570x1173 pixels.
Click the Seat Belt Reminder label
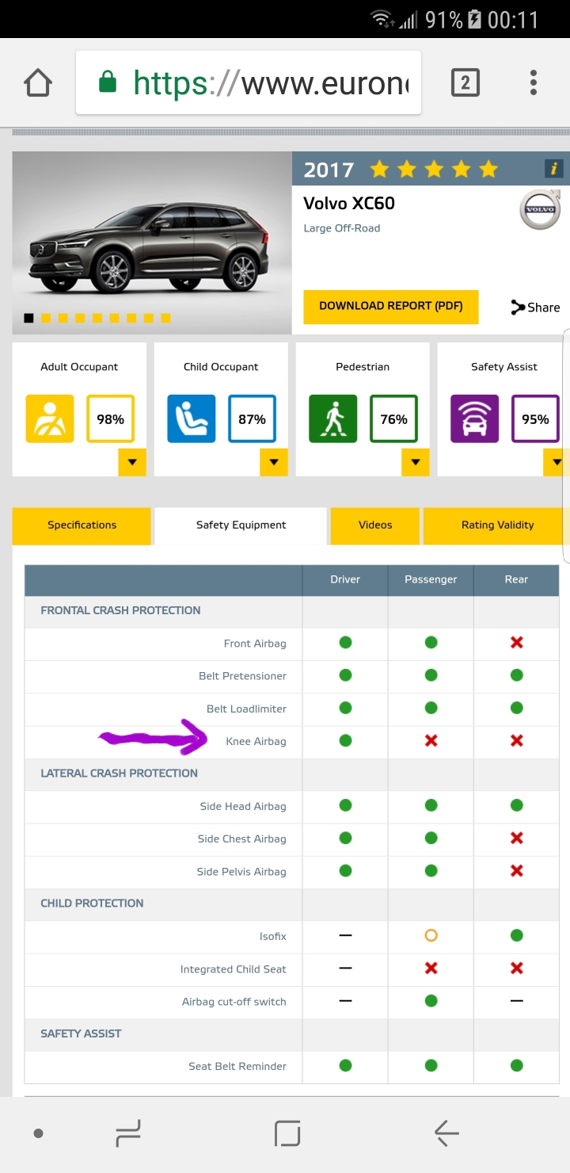237,1067
